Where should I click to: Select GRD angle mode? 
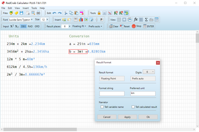click(x=37, y=27)
